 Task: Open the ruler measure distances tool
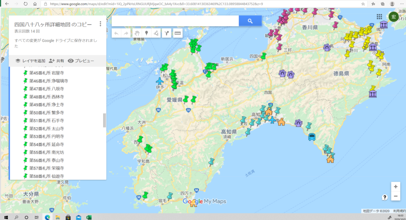(177, 33)
